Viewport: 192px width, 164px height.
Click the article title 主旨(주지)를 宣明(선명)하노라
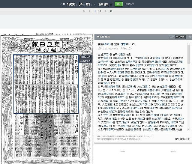(116, 44)
